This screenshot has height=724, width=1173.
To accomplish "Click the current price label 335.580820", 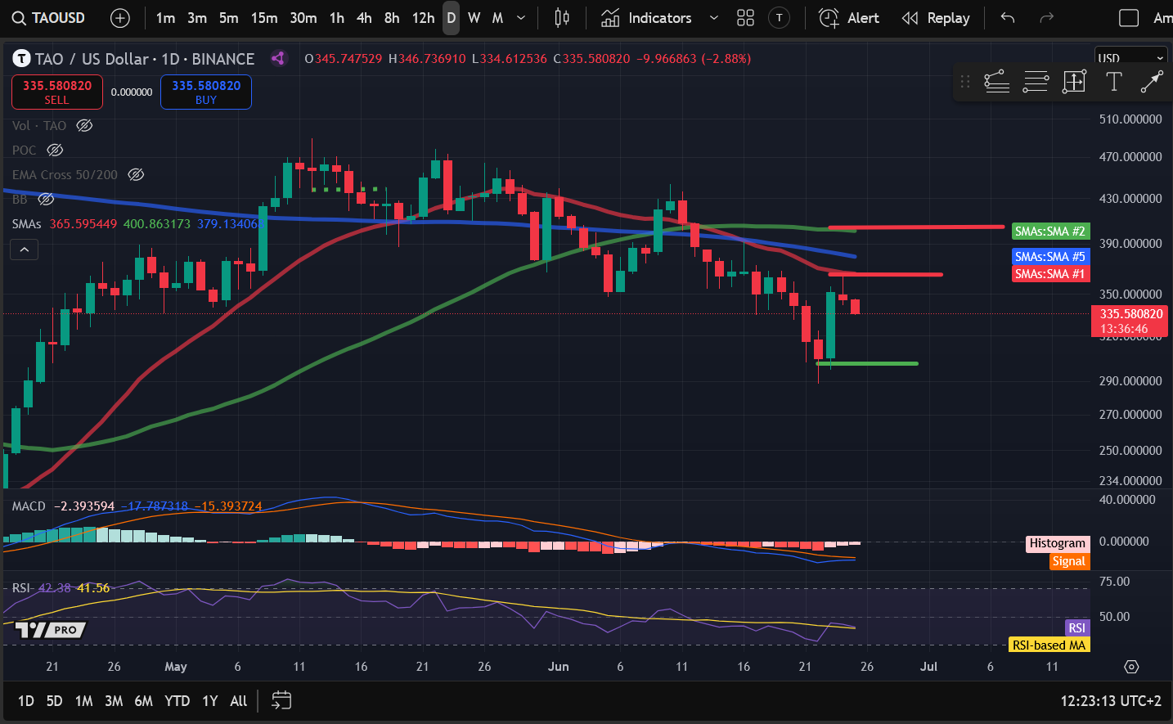I will [x=1131, y=321].
